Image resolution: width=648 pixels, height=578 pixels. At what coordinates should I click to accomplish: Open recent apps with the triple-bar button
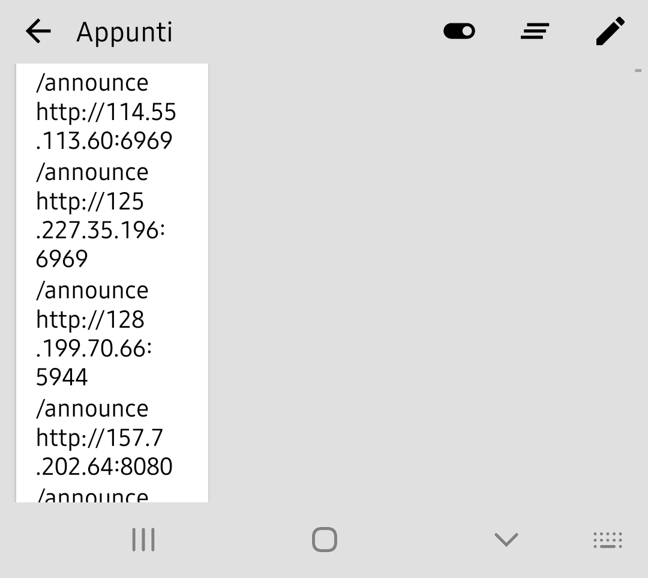click(143, 540)
